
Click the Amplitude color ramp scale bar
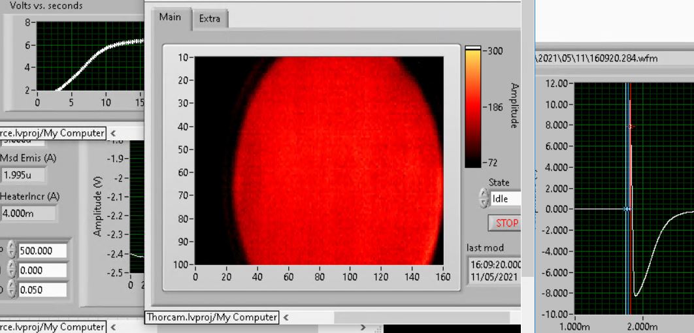coord(472,108)
